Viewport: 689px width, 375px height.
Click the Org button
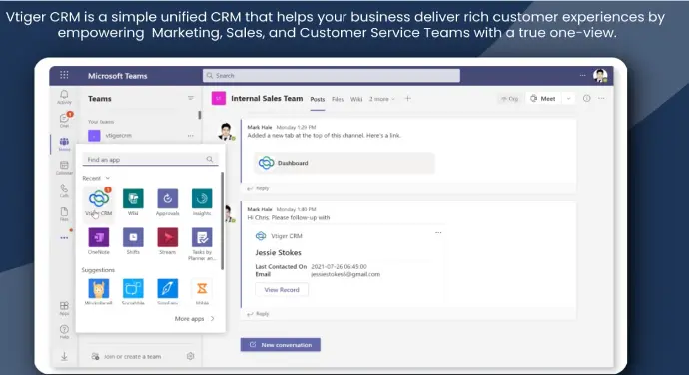(x=509, y=99)
